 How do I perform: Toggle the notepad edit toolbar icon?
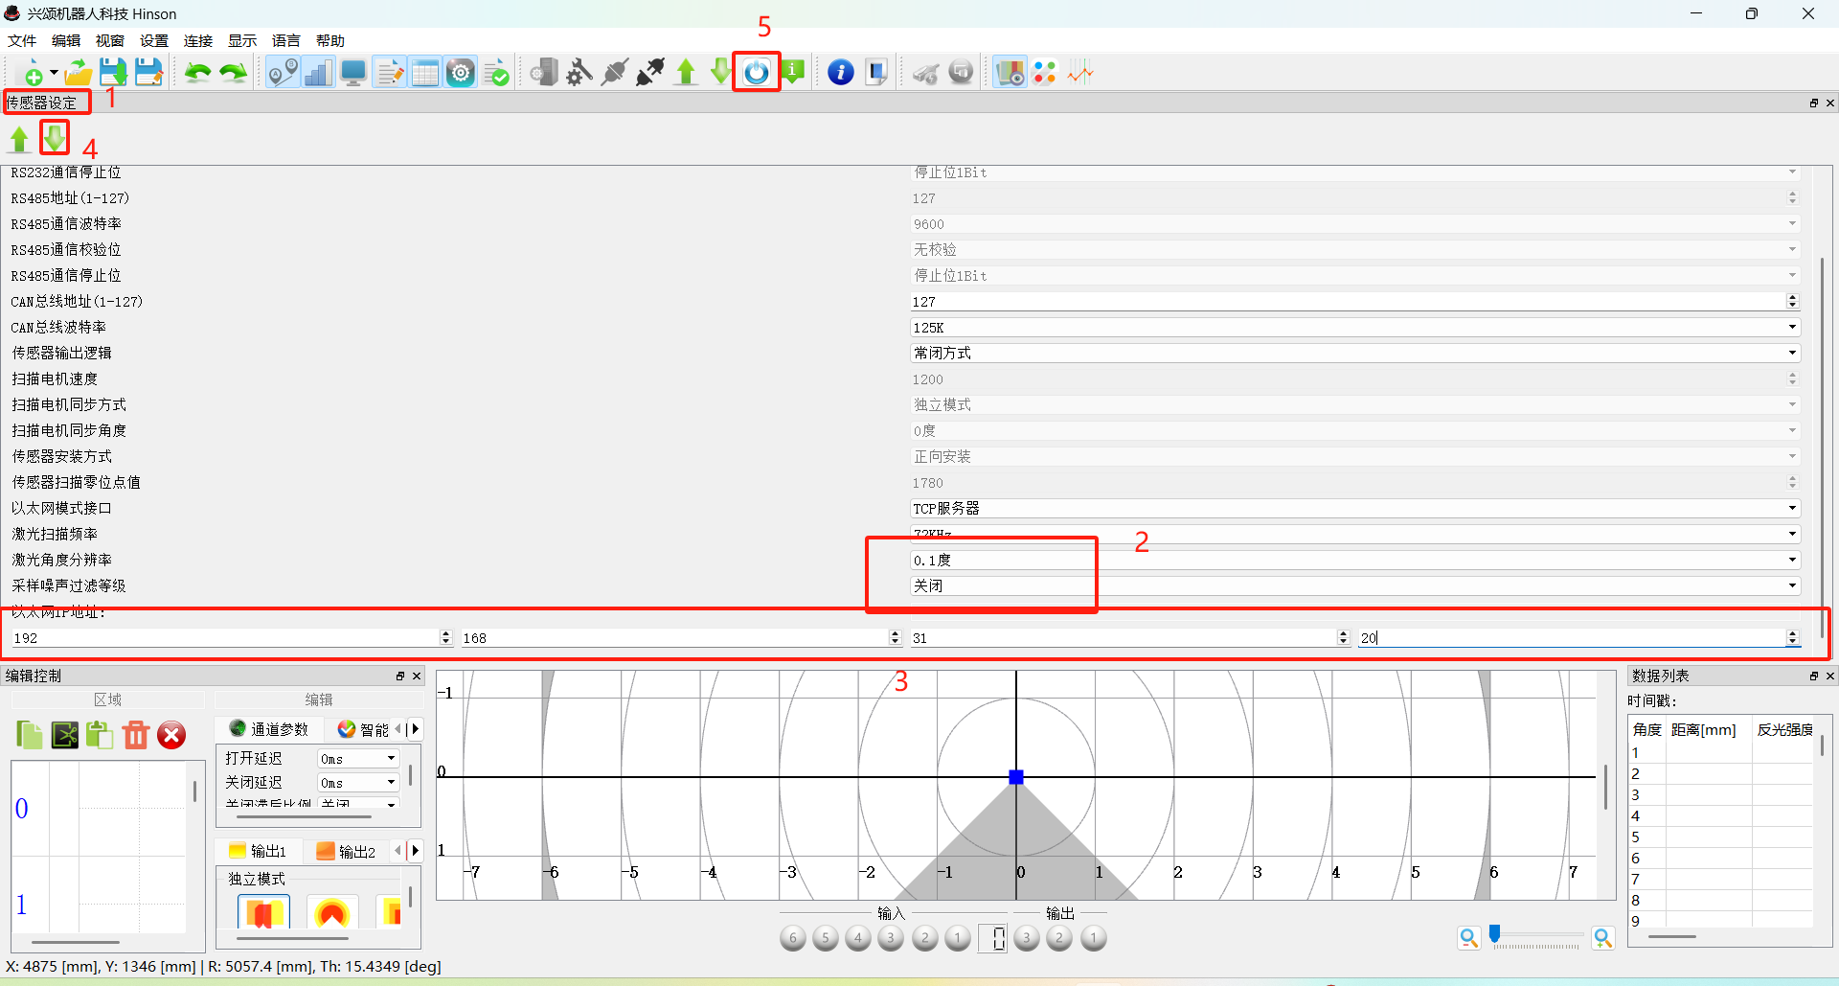(390, 73)
